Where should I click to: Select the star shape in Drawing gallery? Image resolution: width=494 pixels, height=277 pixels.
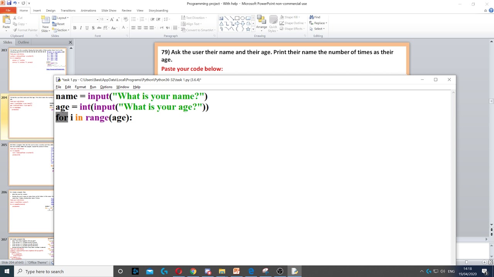pyautogui.click(x=248, y=28)
